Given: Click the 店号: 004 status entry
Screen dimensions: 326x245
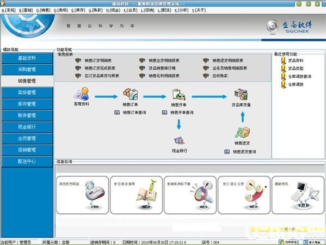Looking at the screenshot, I should point(211,242).
